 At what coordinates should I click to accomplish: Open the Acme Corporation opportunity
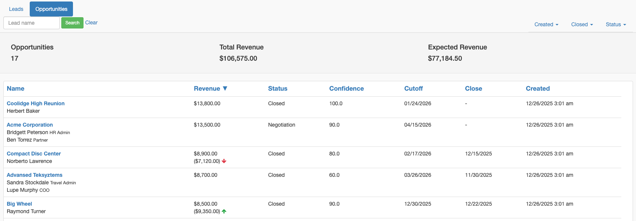click(x=30, y=125)
